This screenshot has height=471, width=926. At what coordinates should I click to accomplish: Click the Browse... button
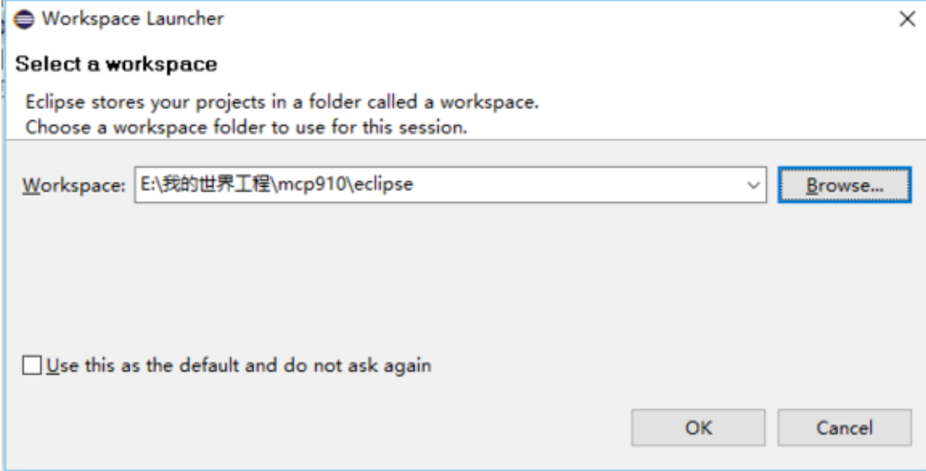[x=845, y=185]
